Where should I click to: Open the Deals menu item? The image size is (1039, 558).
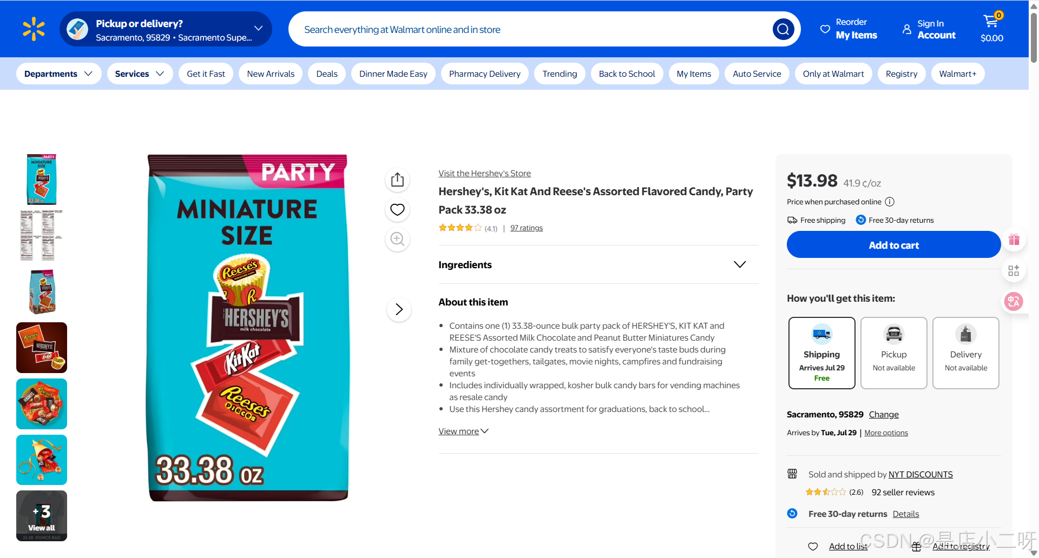point(327,74)
